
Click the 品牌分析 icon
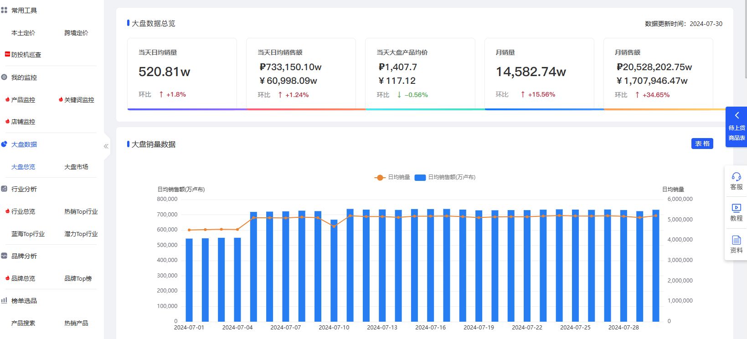point(4,256)
